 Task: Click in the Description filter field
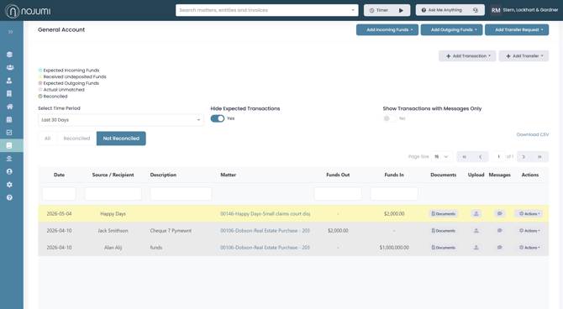[181, 193]
